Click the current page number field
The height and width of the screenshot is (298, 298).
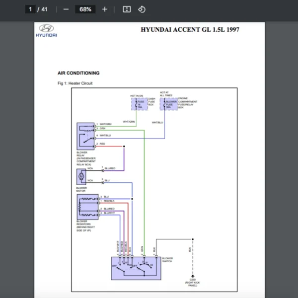click(x=31, y=9)
